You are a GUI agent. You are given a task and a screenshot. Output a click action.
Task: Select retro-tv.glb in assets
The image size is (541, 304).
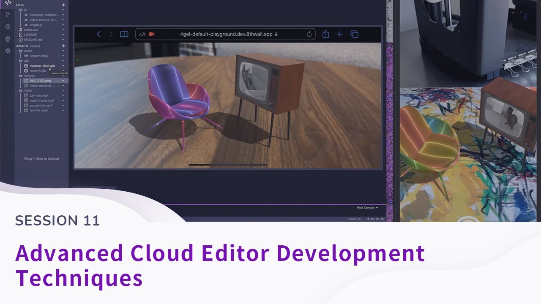click(38, 71)
